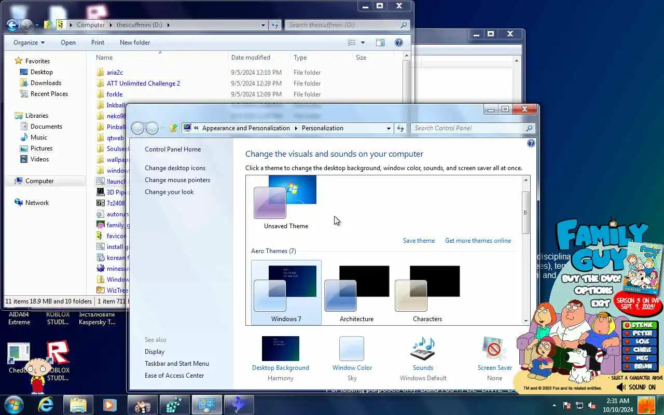Open Window Color Sky swatch
The height and width of the screenshot is (415, 664).
click(x=352, y=349)
